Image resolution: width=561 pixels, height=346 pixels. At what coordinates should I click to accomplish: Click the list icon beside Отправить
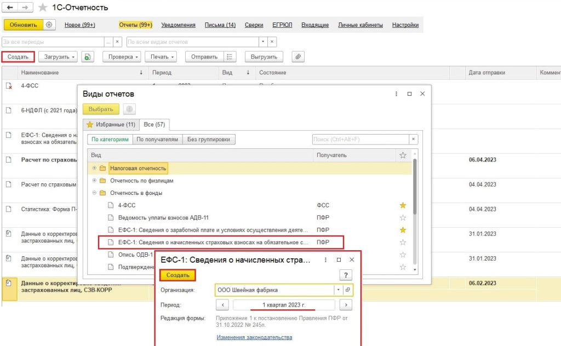[230, 56]
